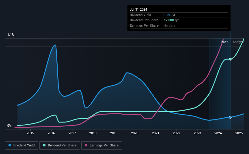Toggle the Dividend Yield legend button

(x=22, y=146)
